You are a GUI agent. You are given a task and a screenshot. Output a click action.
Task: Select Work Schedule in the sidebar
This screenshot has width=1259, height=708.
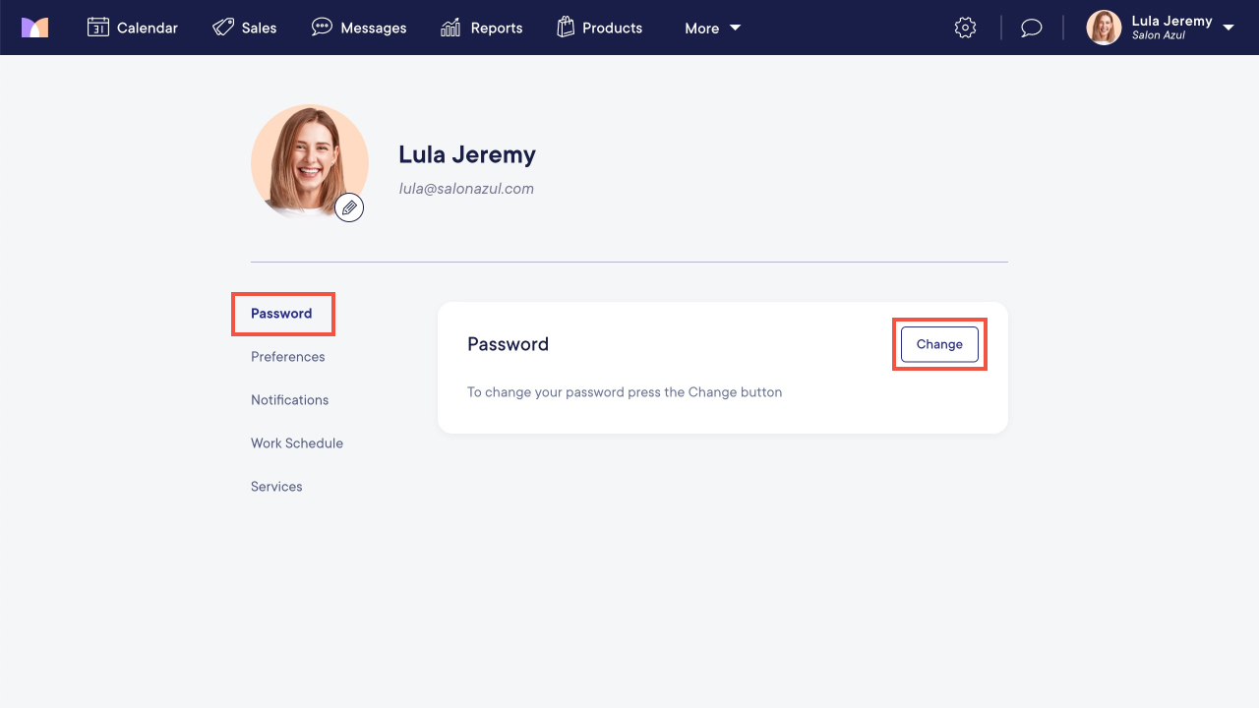(x=297, y=442)
